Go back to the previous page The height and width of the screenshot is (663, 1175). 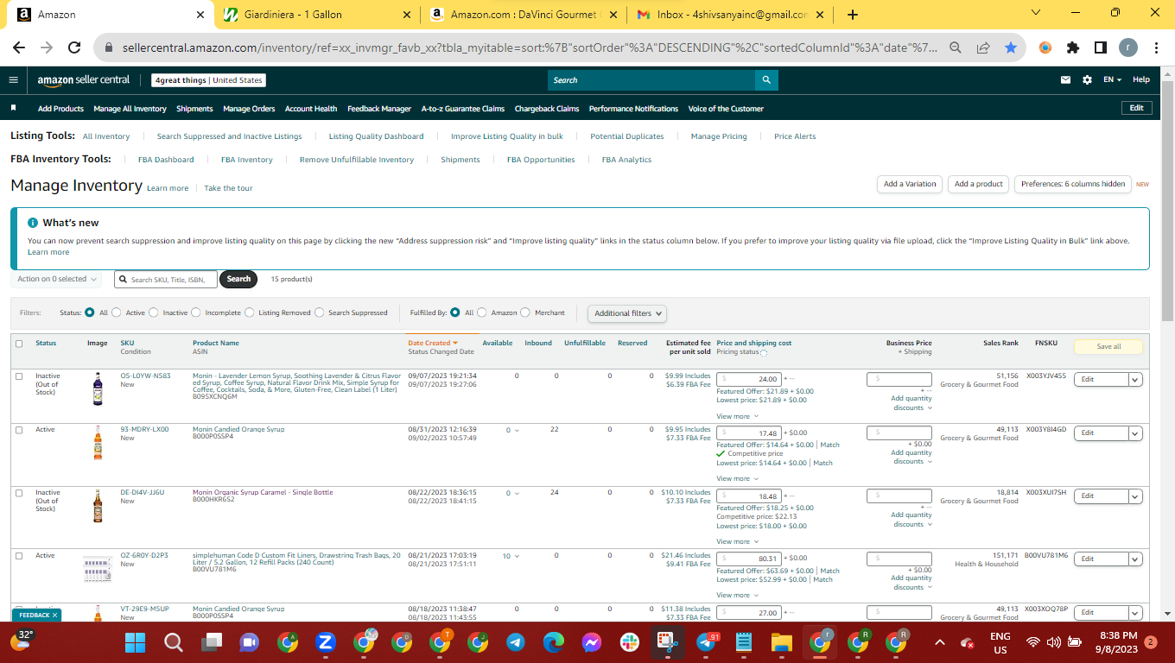click(19, 48)
